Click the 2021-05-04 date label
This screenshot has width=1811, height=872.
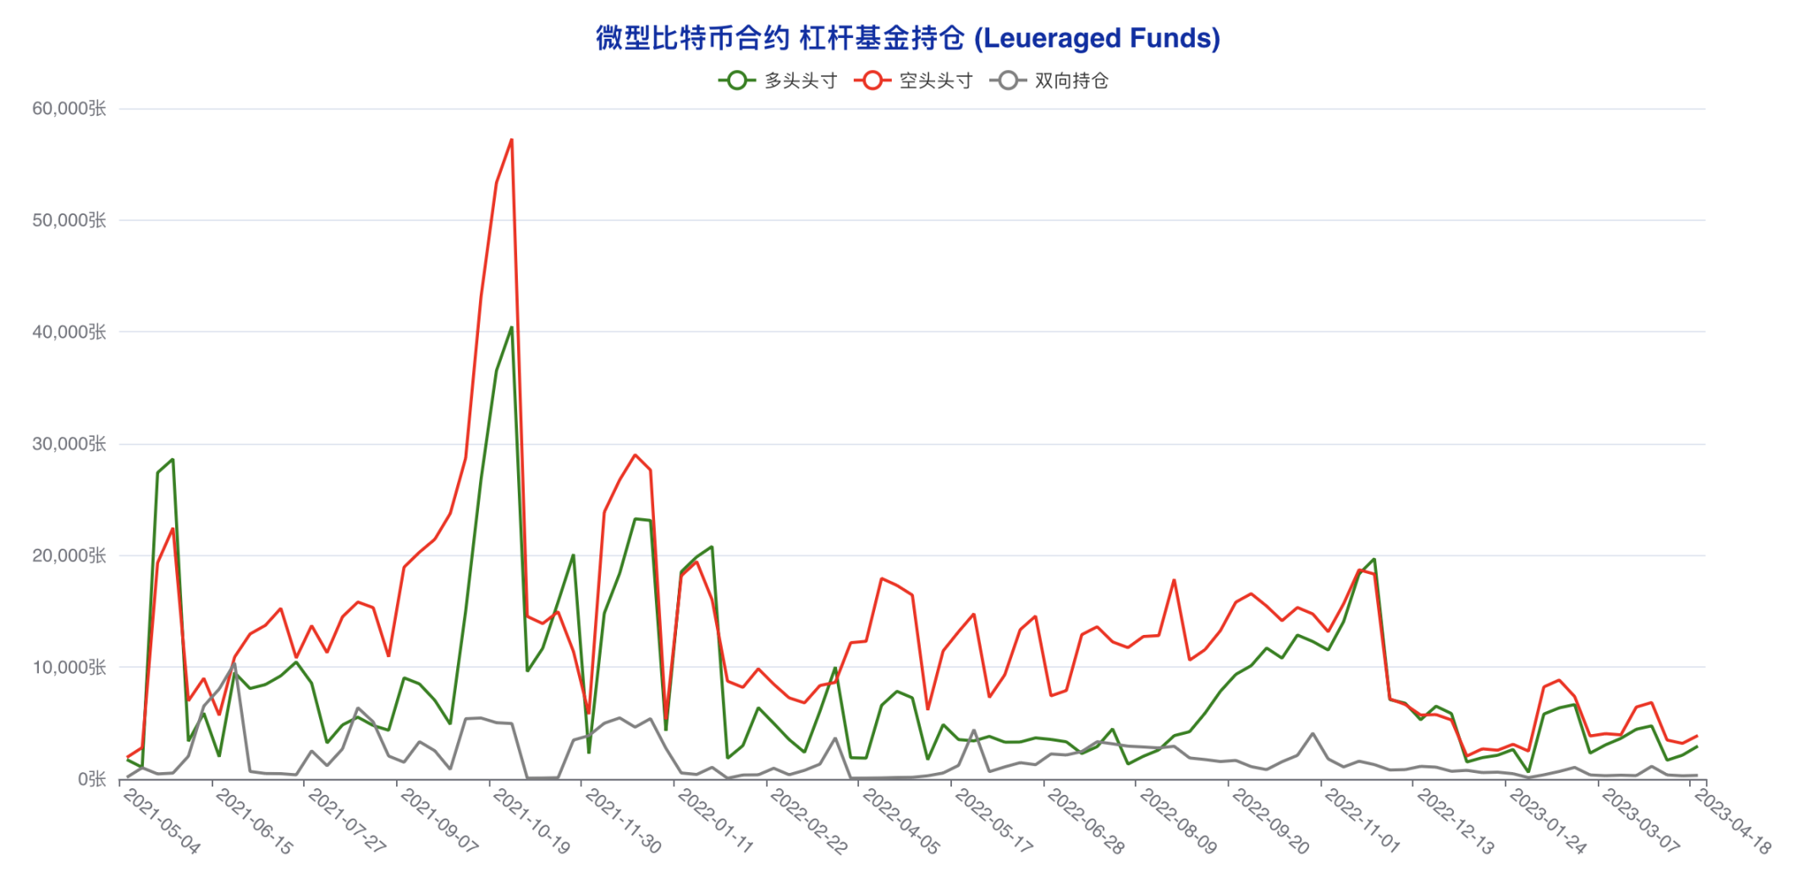pyautogui.click(x=162, y=821)
